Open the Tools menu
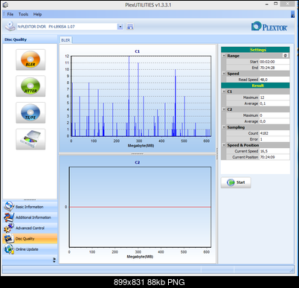 [23, 14]
